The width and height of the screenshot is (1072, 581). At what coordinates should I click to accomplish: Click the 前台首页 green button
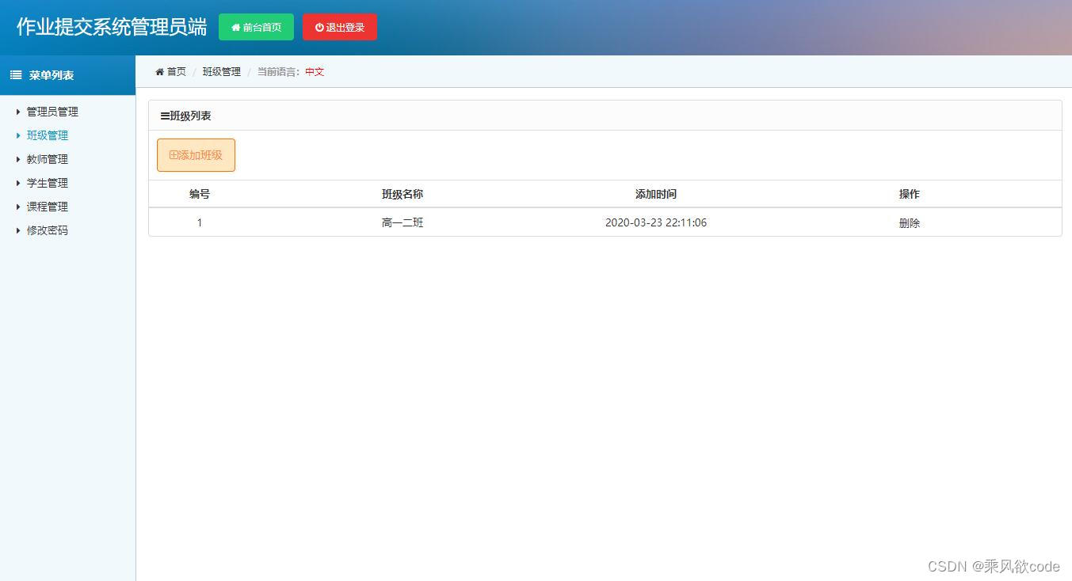click(256, 27)
